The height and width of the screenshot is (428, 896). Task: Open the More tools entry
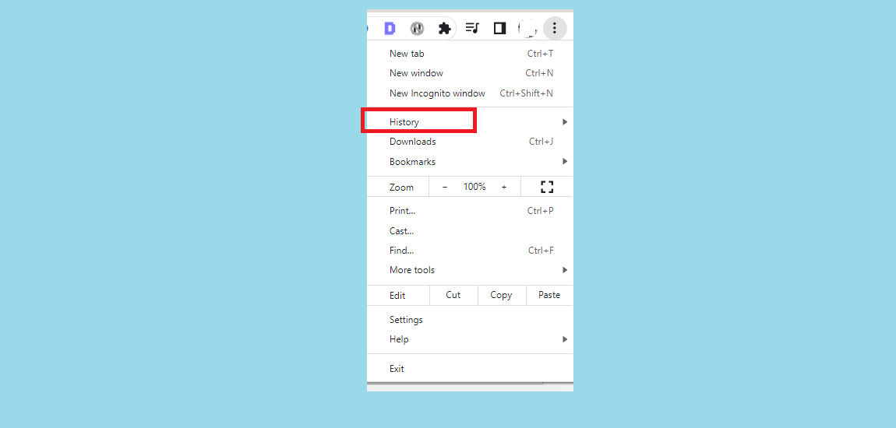pos(470,270)
